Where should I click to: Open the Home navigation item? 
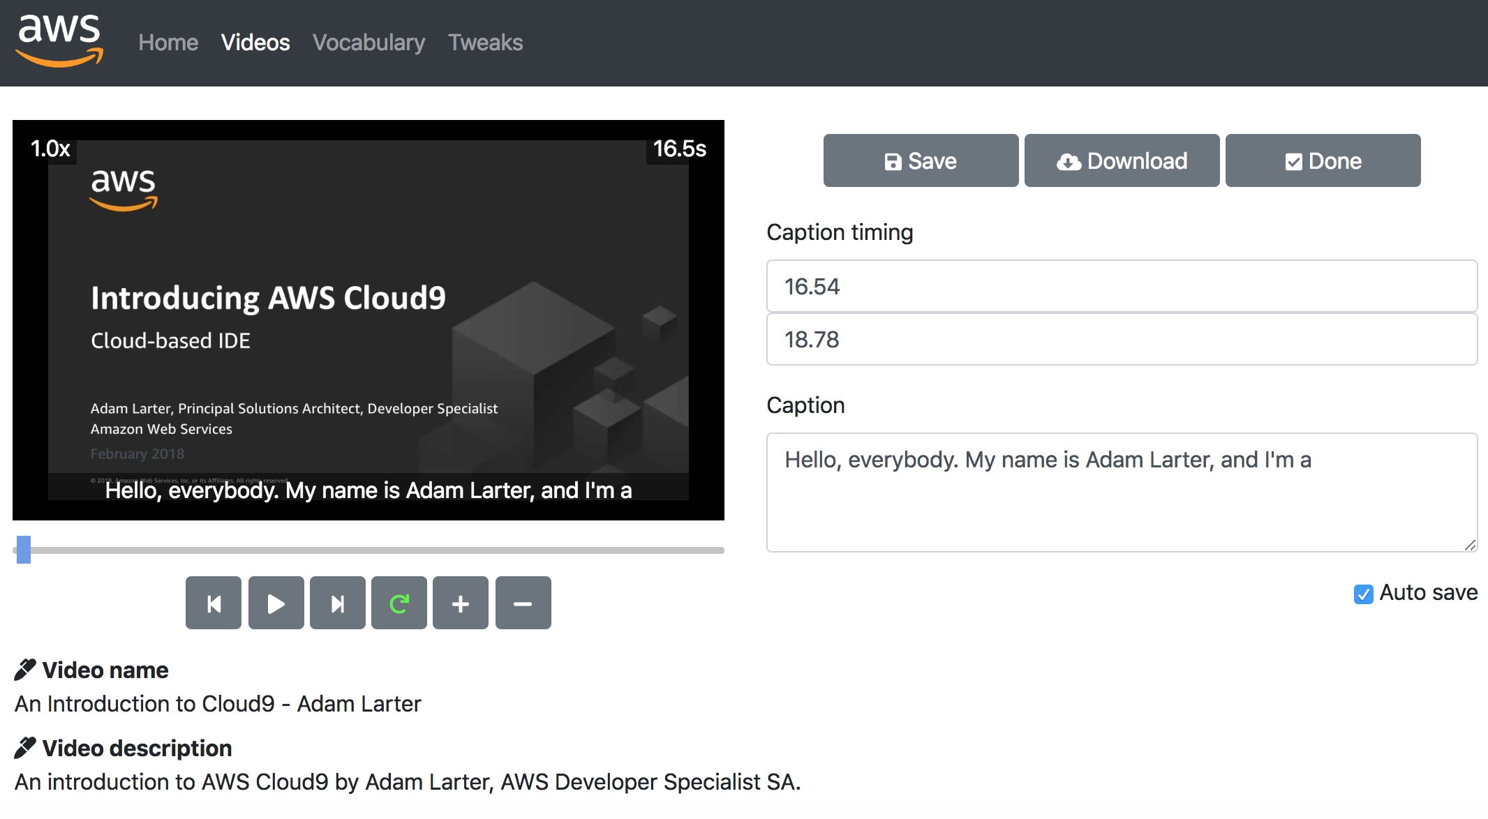point(168,43)
